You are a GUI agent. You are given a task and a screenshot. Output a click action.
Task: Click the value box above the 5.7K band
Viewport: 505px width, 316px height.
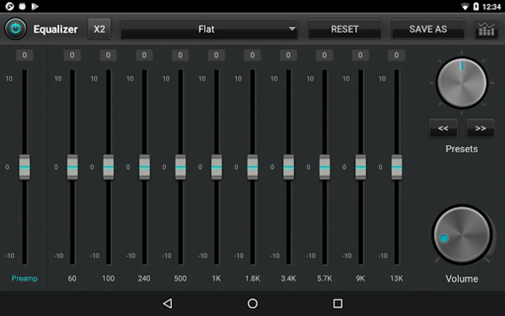coord(324,55)
